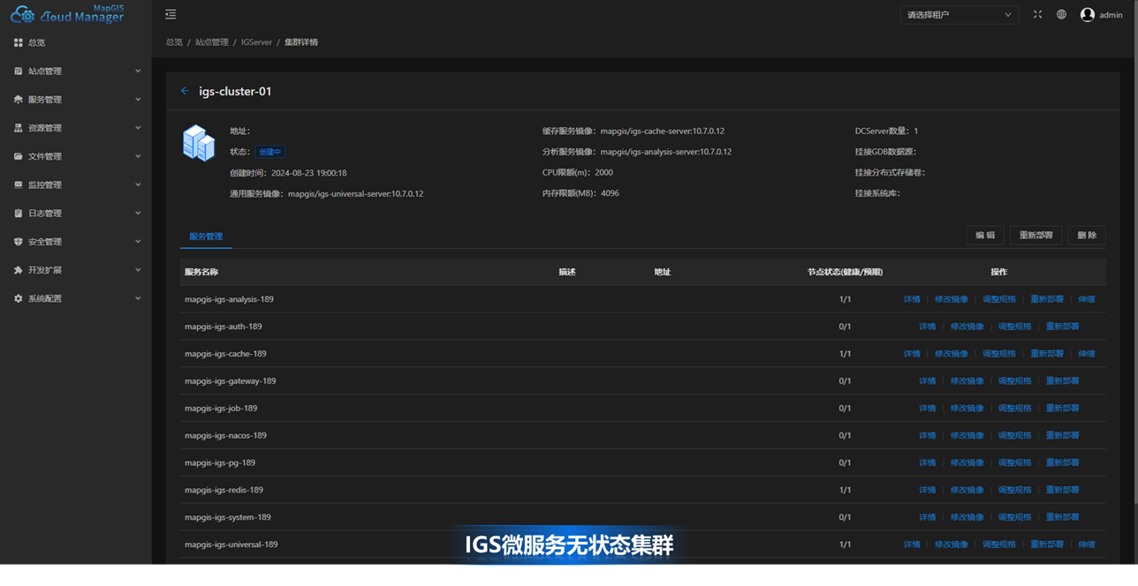Click the 重新部署 button beside 编辑
This screenshot has height=586, width=1138.
click(1036, 236)
